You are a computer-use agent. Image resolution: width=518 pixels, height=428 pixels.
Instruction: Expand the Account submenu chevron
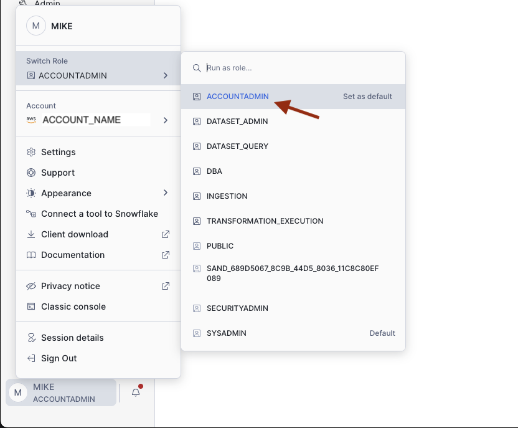(x=166, y=120)
